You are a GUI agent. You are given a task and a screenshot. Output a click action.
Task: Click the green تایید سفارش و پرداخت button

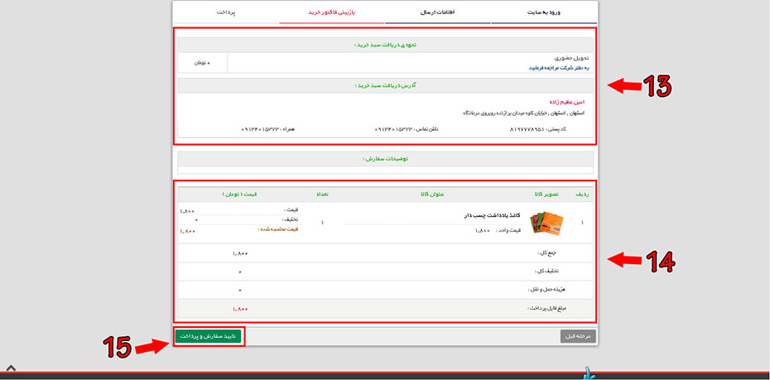click(209, 336)
